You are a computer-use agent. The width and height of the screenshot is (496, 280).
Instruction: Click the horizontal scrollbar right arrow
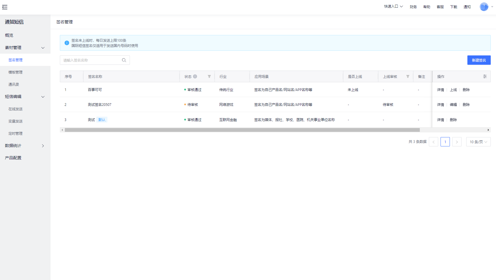pyautogui.click(x=488, y=130)
